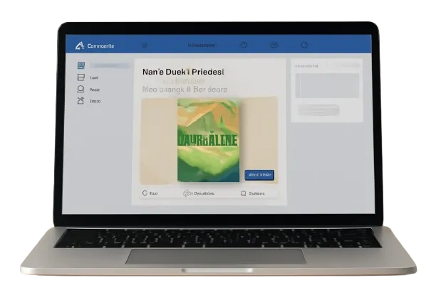Click the Nan'e Duek Priedest heading
Image resolution: width=436 pixels, height=290 pixels.
pos(183,72)
